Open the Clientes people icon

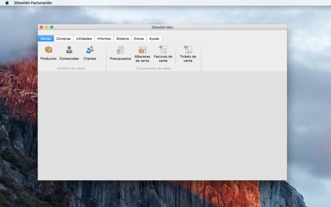point(90,50)
